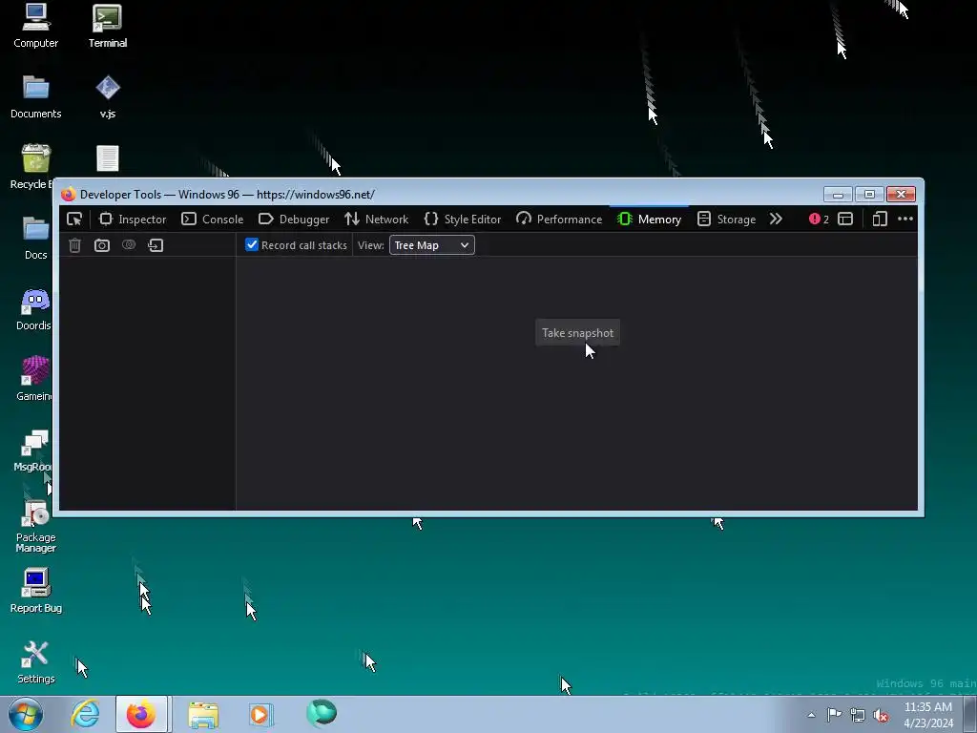Click the trash icon to clear snapshots
Screen dimensions: 977x733
pos(74,245)
